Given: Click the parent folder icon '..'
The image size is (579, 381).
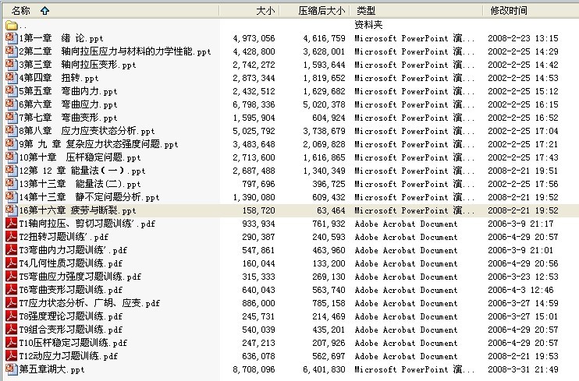Looking at the screenshot, I should 12,25.
